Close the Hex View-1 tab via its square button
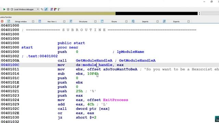The width and height of the screenshot is (219, 123). [64, 22]
